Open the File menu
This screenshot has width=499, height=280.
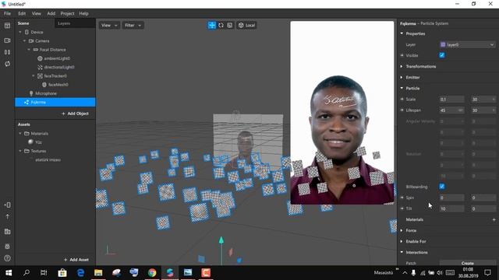click(7, 13)
